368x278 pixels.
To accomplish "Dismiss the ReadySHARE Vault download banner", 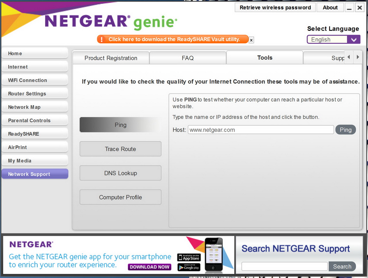I will coord(251,40).
